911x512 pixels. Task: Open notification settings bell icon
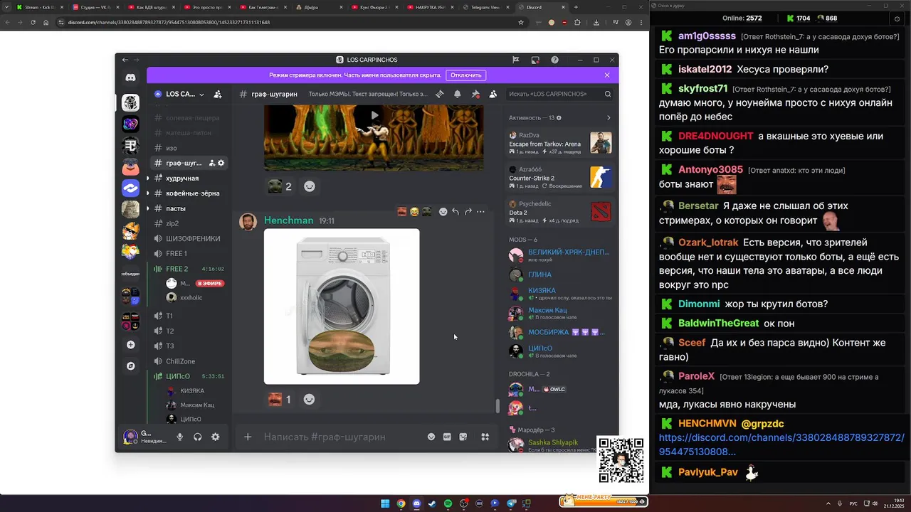click(x=458, y=94)
